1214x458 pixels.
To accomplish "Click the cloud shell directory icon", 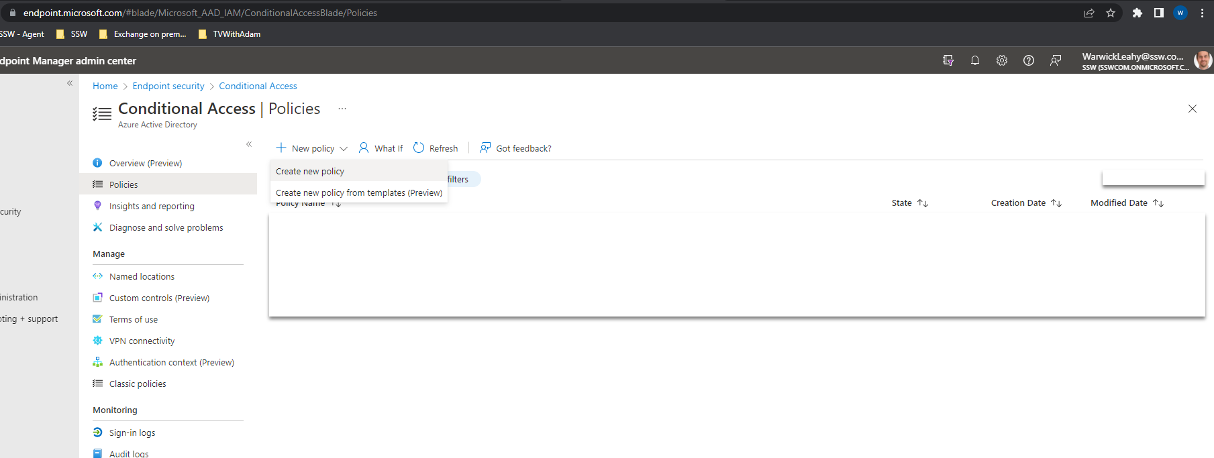I will pyautogui.click(x=948, y=60).
